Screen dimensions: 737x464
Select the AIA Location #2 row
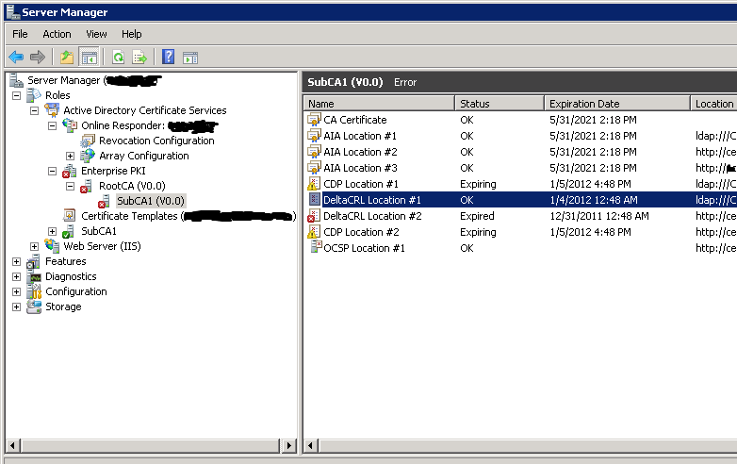[520, 152]
